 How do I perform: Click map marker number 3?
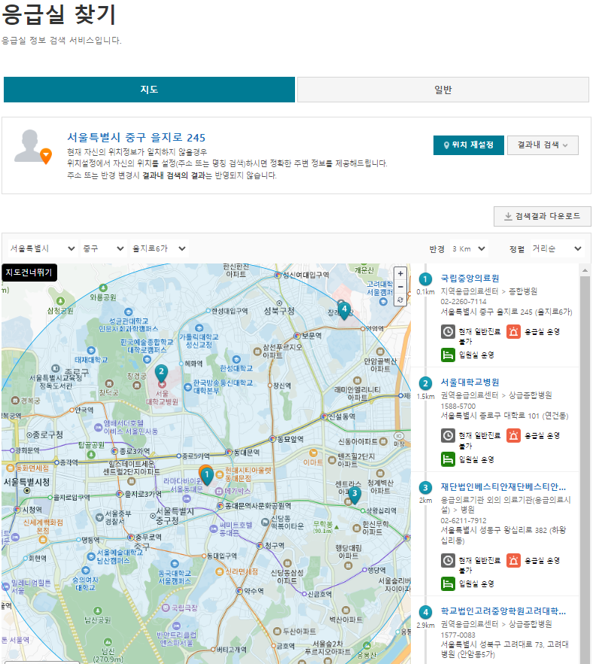point(354,494)
